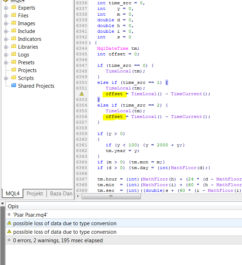
Task: Close the bottom output panel
Action: pyautogui.click(x=2, y=203)
